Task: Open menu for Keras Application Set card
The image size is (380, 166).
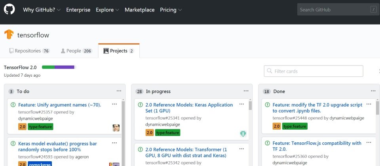Action: (x=241, y=104)
